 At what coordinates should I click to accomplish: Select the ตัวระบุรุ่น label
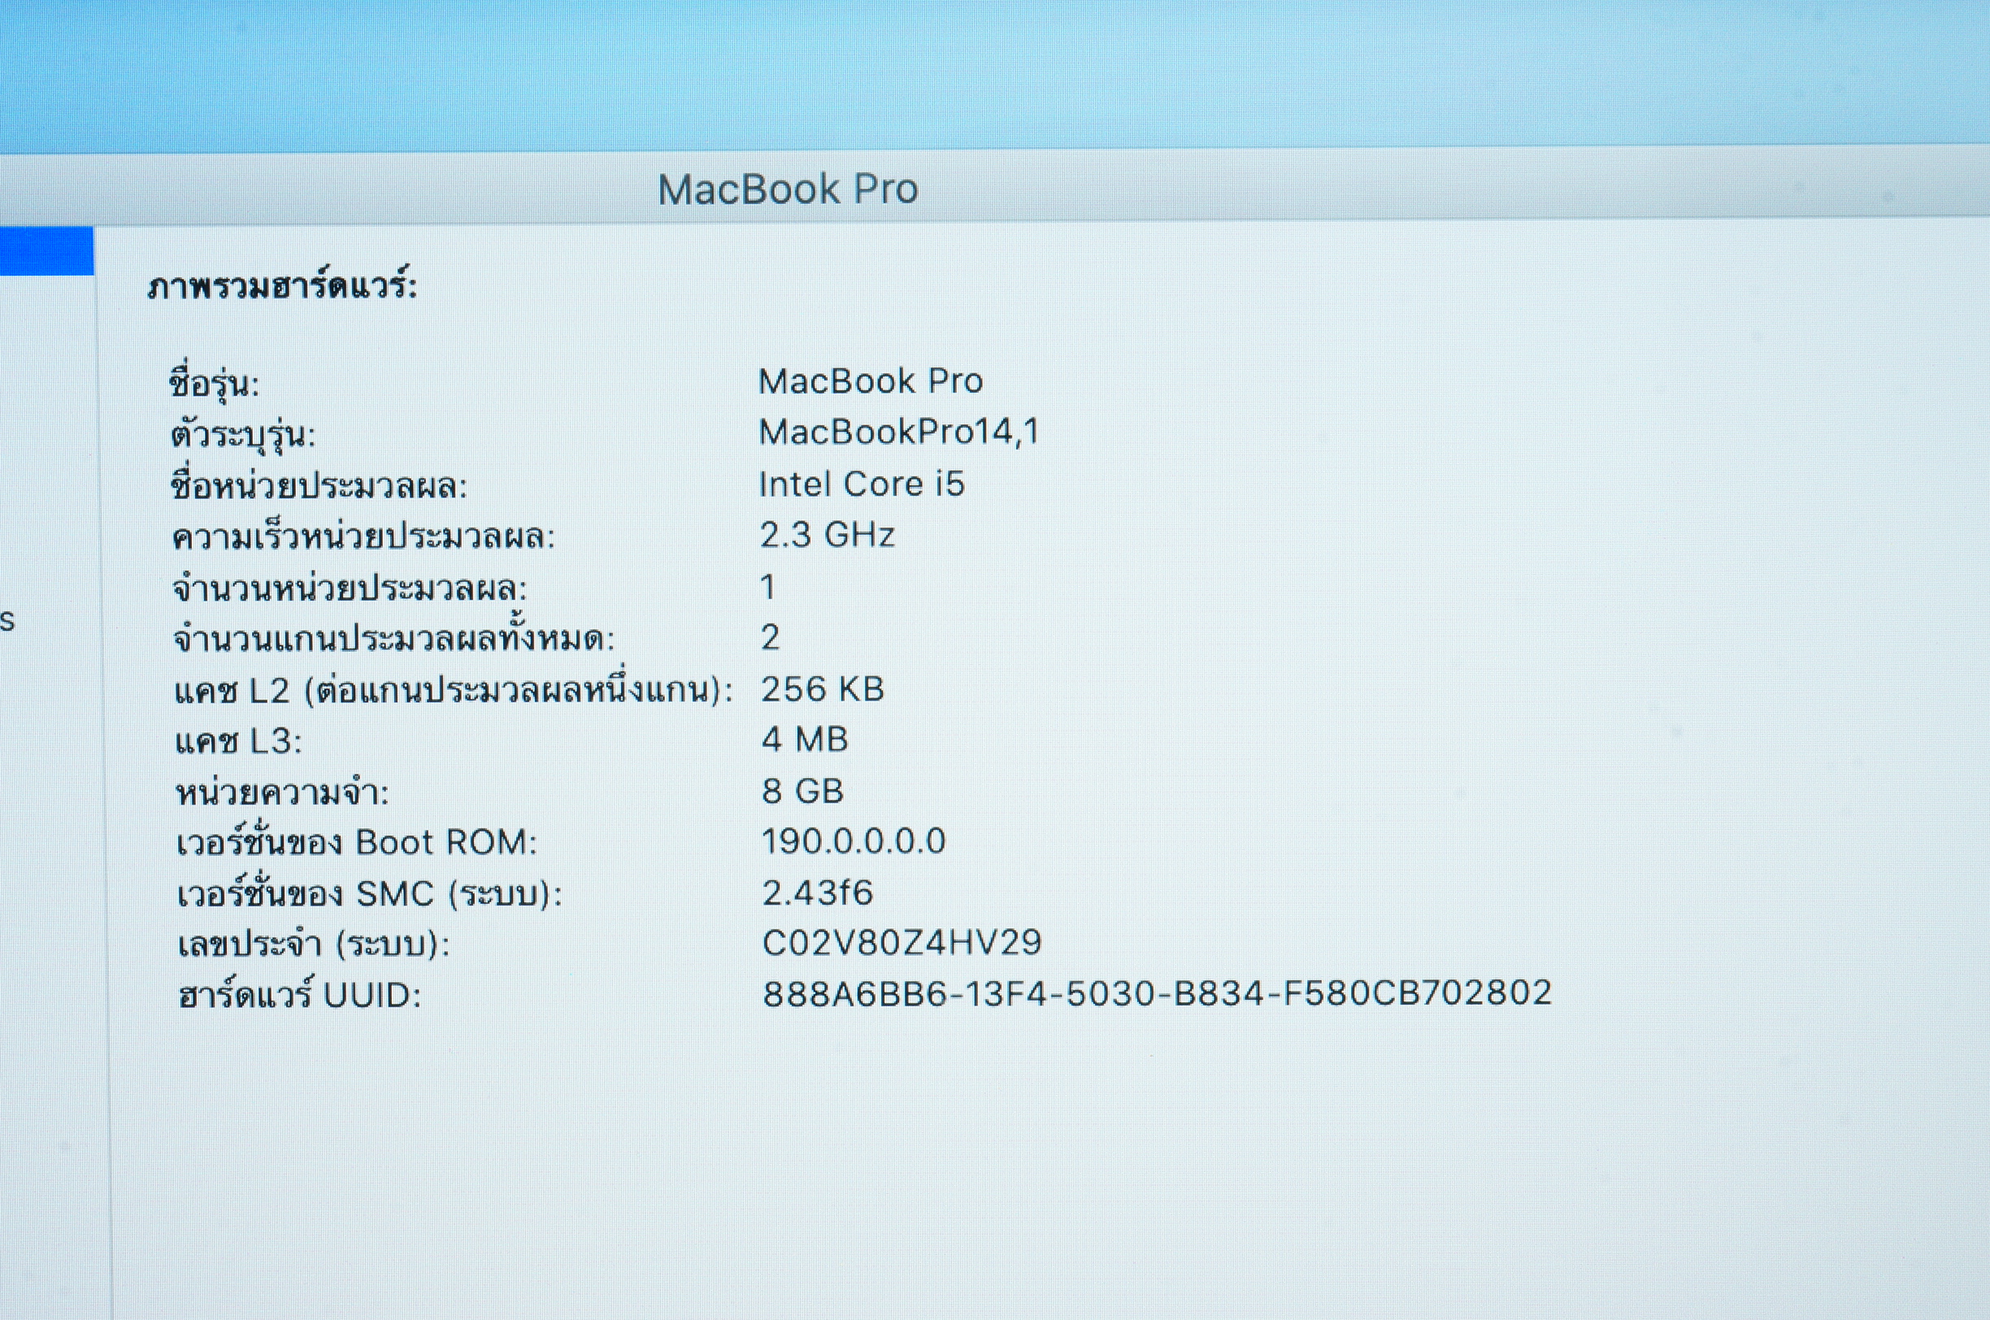click(242, 434)
